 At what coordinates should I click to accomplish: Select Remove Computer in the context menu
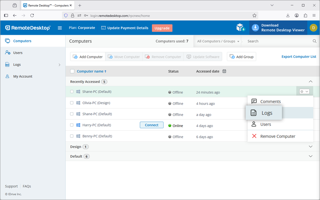277,136
